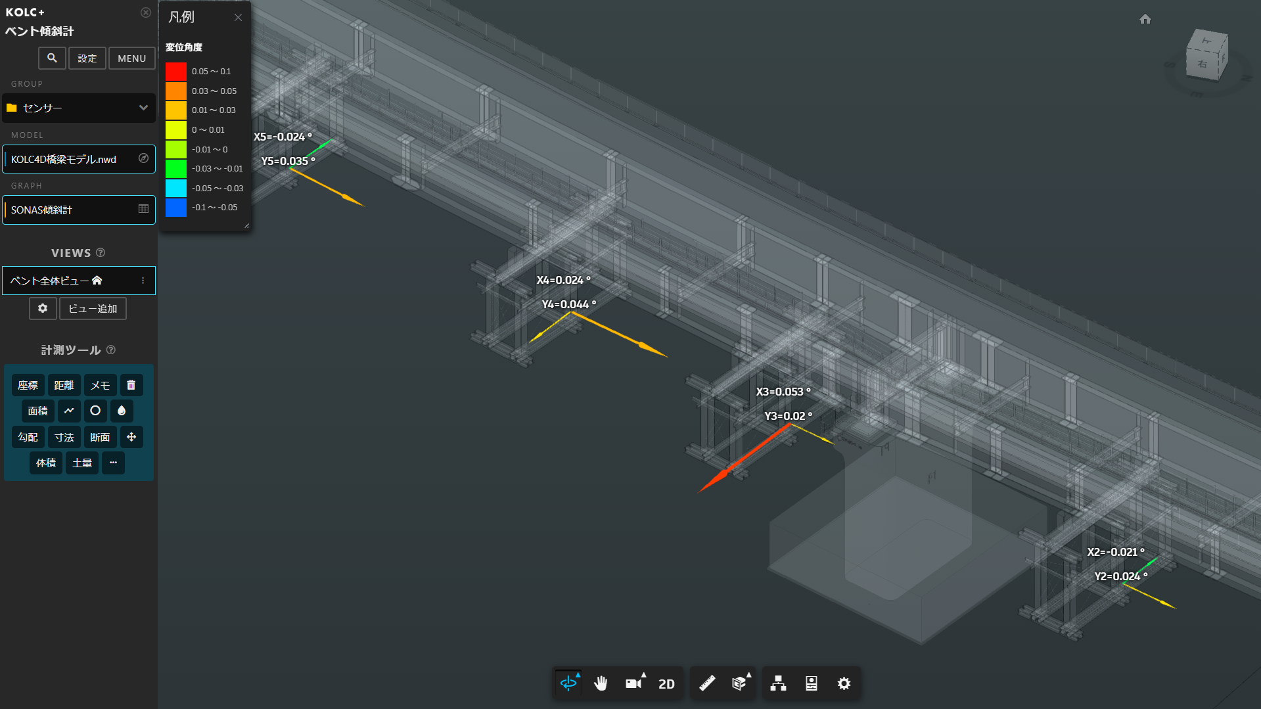The height and width of the screenshot is (709, 1261).
Task: Click the table icon on SONAS傾斜計 row
Action: [x=143, y=209]
